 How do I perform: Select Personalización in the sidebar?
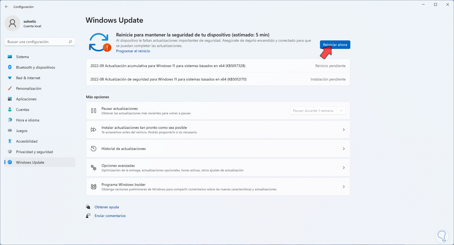[40, 88]
